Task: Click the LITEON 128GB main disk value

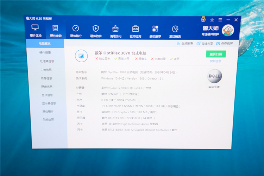Action: coord(142,106)
